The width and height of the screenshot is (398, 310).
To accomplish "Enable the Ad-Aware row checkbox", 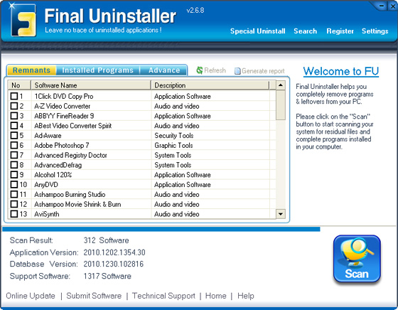I will click(14, 135).
